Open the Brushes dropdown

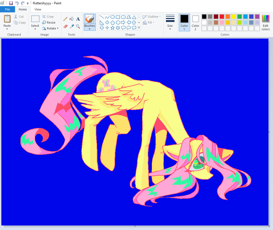coord(89,29)
